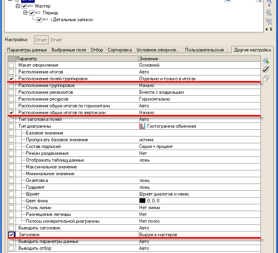Select the Выводить параметры данных row
278x253 pixels.
point(134,241)
